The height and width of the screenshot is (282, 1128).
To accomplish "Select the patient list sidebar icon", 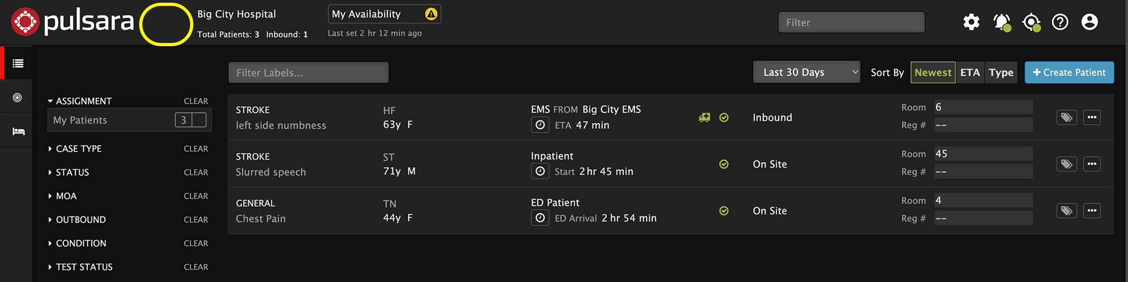I will point(18,63).
